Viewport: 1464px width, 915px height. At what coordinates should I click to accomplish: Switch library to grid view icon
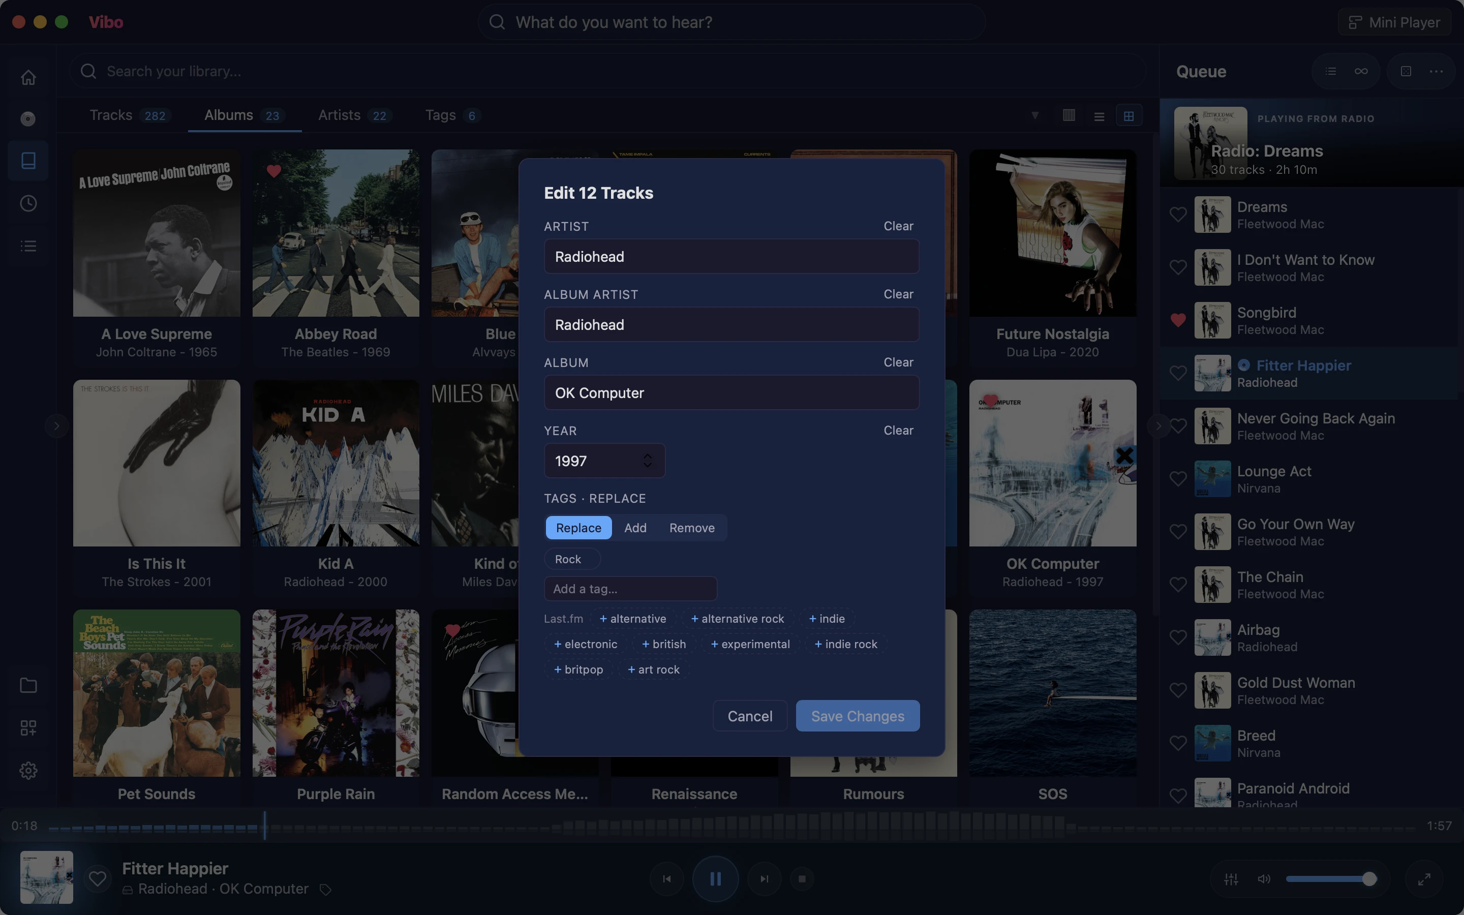pyautogui.click(x=1129, y=115)
